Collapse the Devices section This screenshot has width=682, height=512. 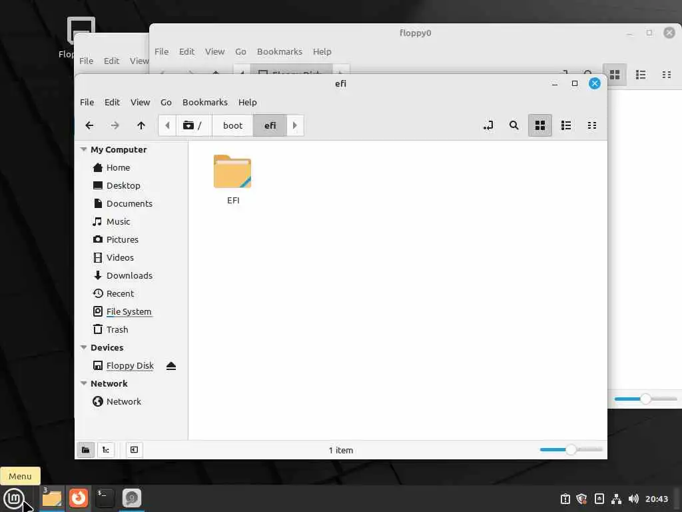pos(83,347)
